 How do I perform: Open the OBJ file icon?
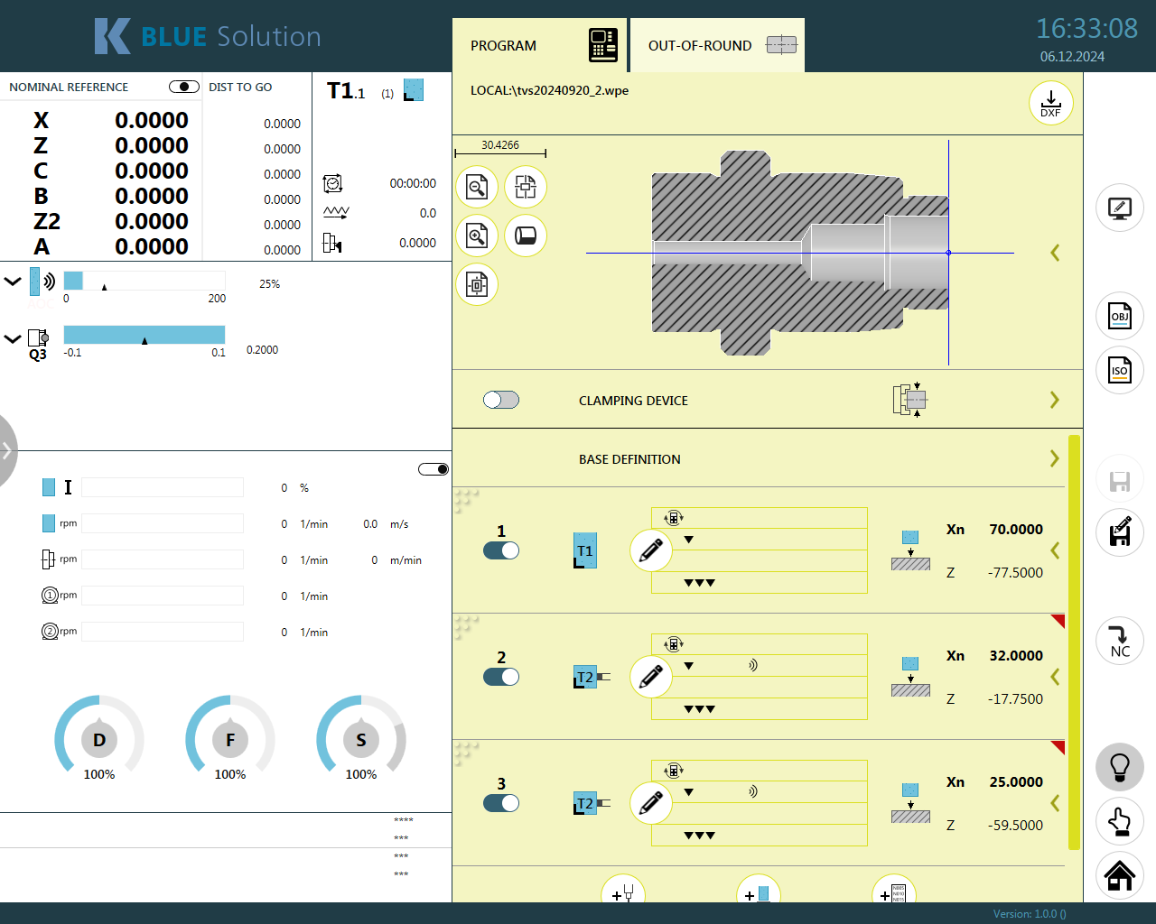coord(1119,316)
